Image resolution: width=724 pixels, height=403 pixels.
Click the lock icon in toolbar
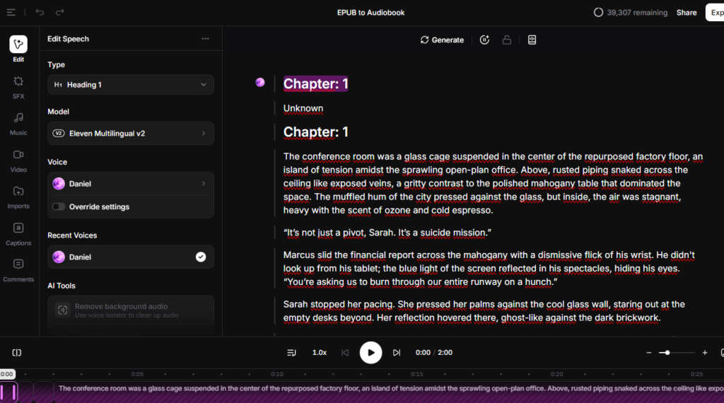click(x=507, y=40)
